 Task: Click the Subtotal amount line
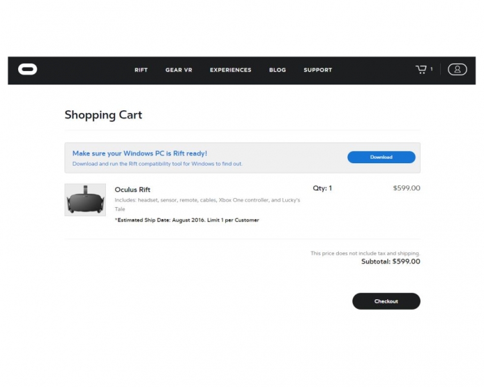tap(390, 262)
